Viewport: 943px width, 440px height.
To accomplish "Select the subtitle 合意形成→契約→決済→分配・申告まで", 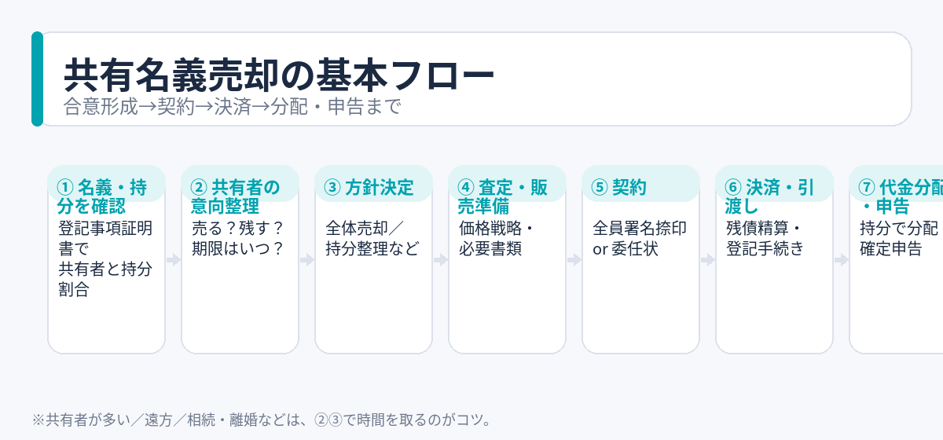I will coord(232,106).
